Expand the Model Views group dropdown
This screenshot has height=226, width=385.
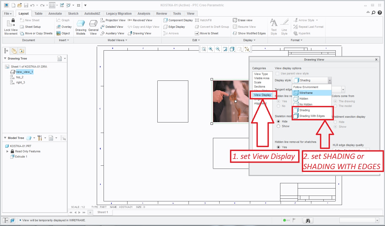117,40
